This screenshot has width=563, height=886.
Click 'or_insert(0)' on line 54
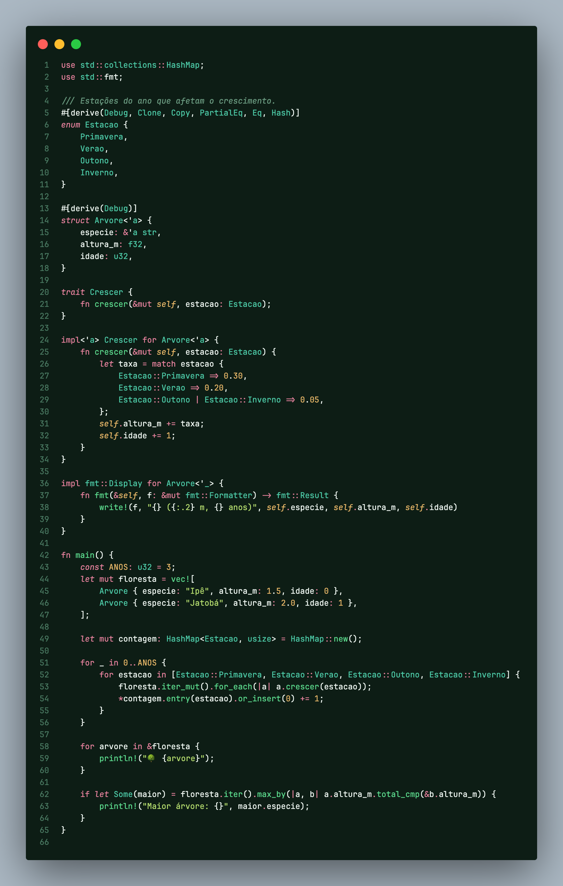point(266,699)
